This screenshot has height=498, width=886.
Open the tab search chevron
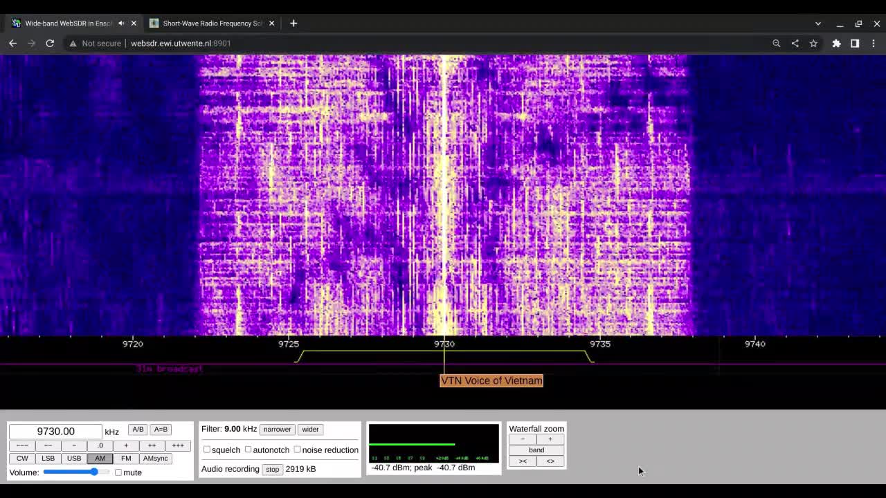point(818,23)
